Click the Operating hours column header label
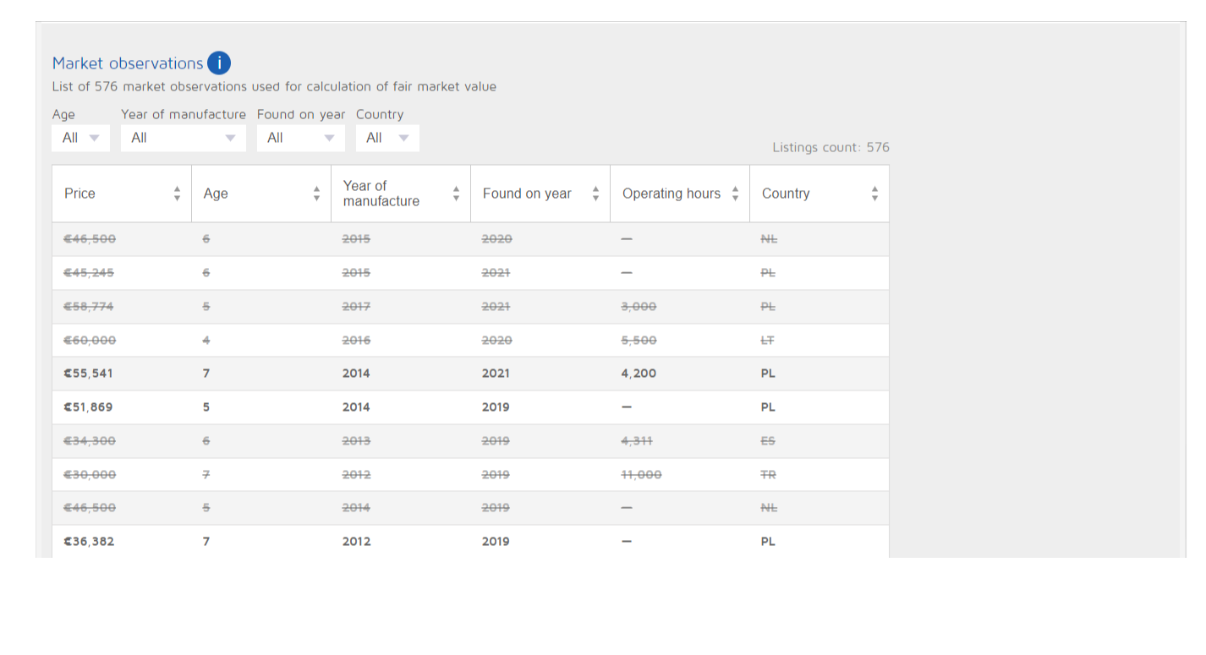 click(672, 194)
